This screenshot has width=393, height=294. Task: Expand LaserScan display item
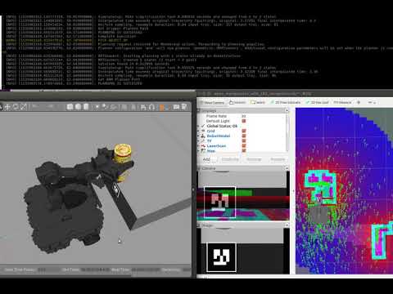coord(198,146)
